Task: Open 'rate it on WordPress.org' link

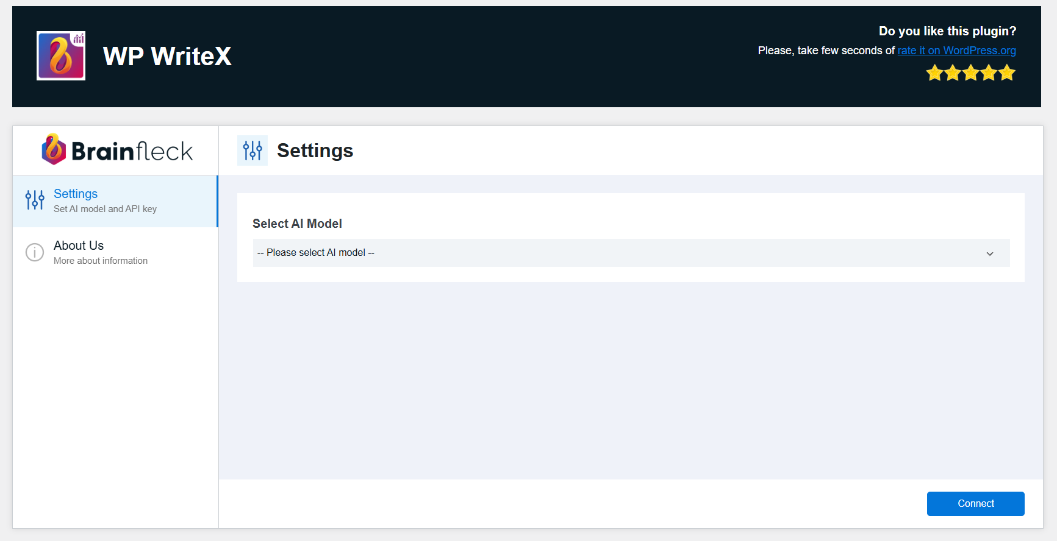Action: (956, 51)
